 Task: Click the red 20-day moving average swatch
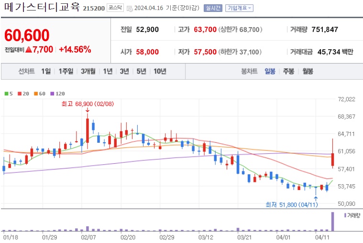(20, 94)
